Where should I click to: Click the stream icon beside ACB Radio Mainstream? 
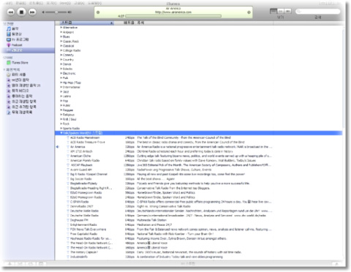(x=68, y=137)
